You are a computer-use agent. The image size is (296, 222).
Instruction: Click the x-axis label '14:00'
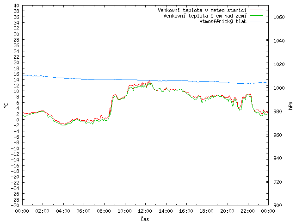[x=166, y=211]
